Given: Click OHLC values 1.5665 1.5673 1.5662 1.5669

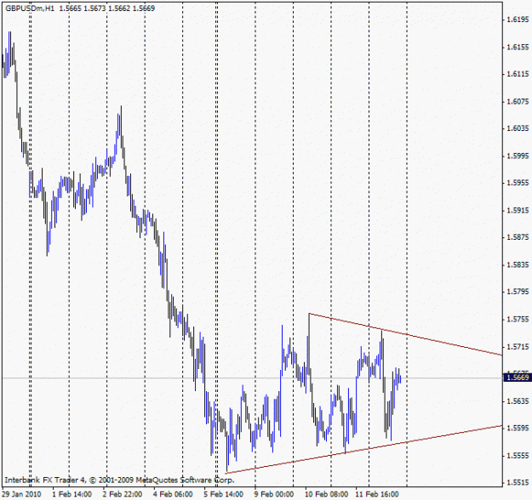Looking at the screenshot, I should 107,9.
